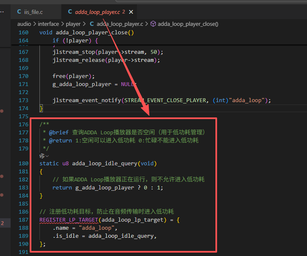The width and height of the screenshot is (307, 256).
Task: Toggle breakpoint dot near line 184
Action: point(2,195)
